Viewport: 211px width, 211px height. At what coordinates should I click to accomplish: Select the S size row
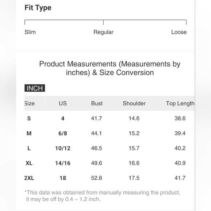(110, 119)
